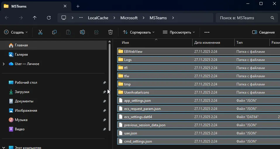Select Галерея in the navigation pane
The height and width of the screenshot is (149, 280).
click(x=21, y=55)
